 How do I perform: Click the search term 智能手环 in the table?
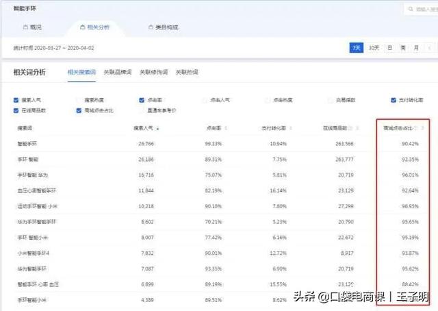(27, 144)
